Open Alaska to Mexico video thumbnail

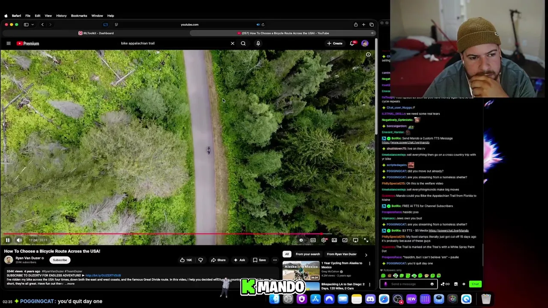tap(301, 270)
